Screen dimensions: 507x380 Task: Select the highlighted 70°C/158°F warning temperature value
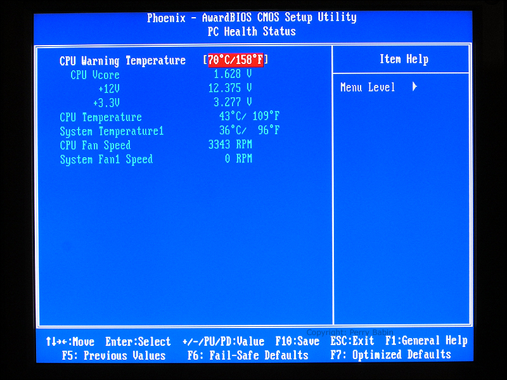tap(235, 60)
